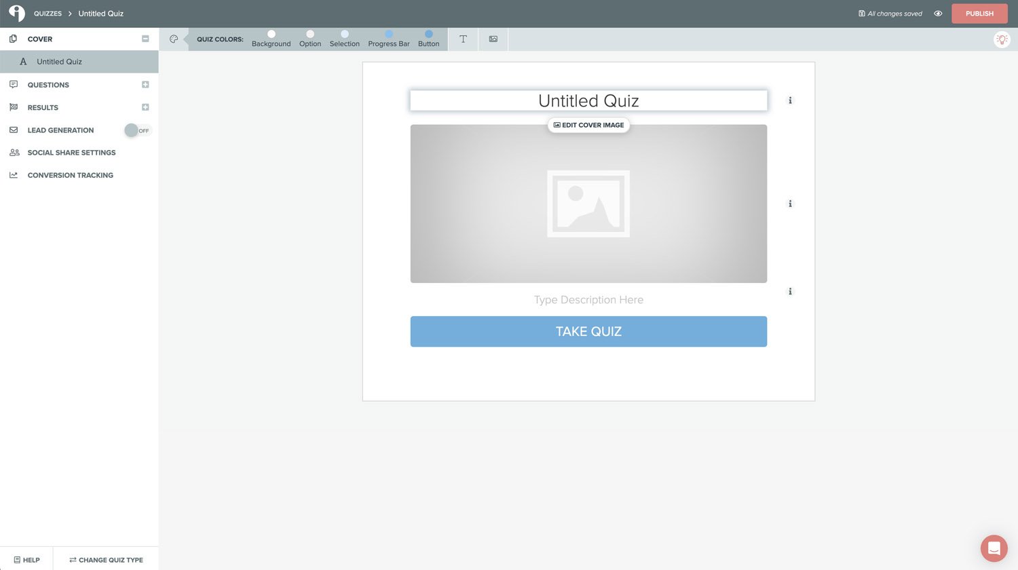Open the lightbulb tips icon
Viewport: 1018px width, 570px height.
(1002, 40)
